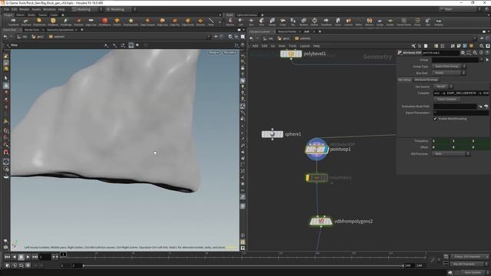Open No cam dropdown in viewport
Viewport: 491px width, 276px height.
[229, 52]
